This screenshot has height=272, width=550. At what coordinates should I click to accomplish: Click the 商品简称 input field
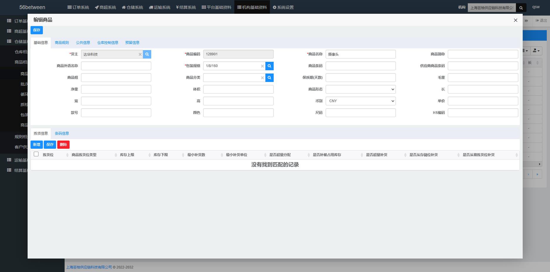tap(483, 54)
